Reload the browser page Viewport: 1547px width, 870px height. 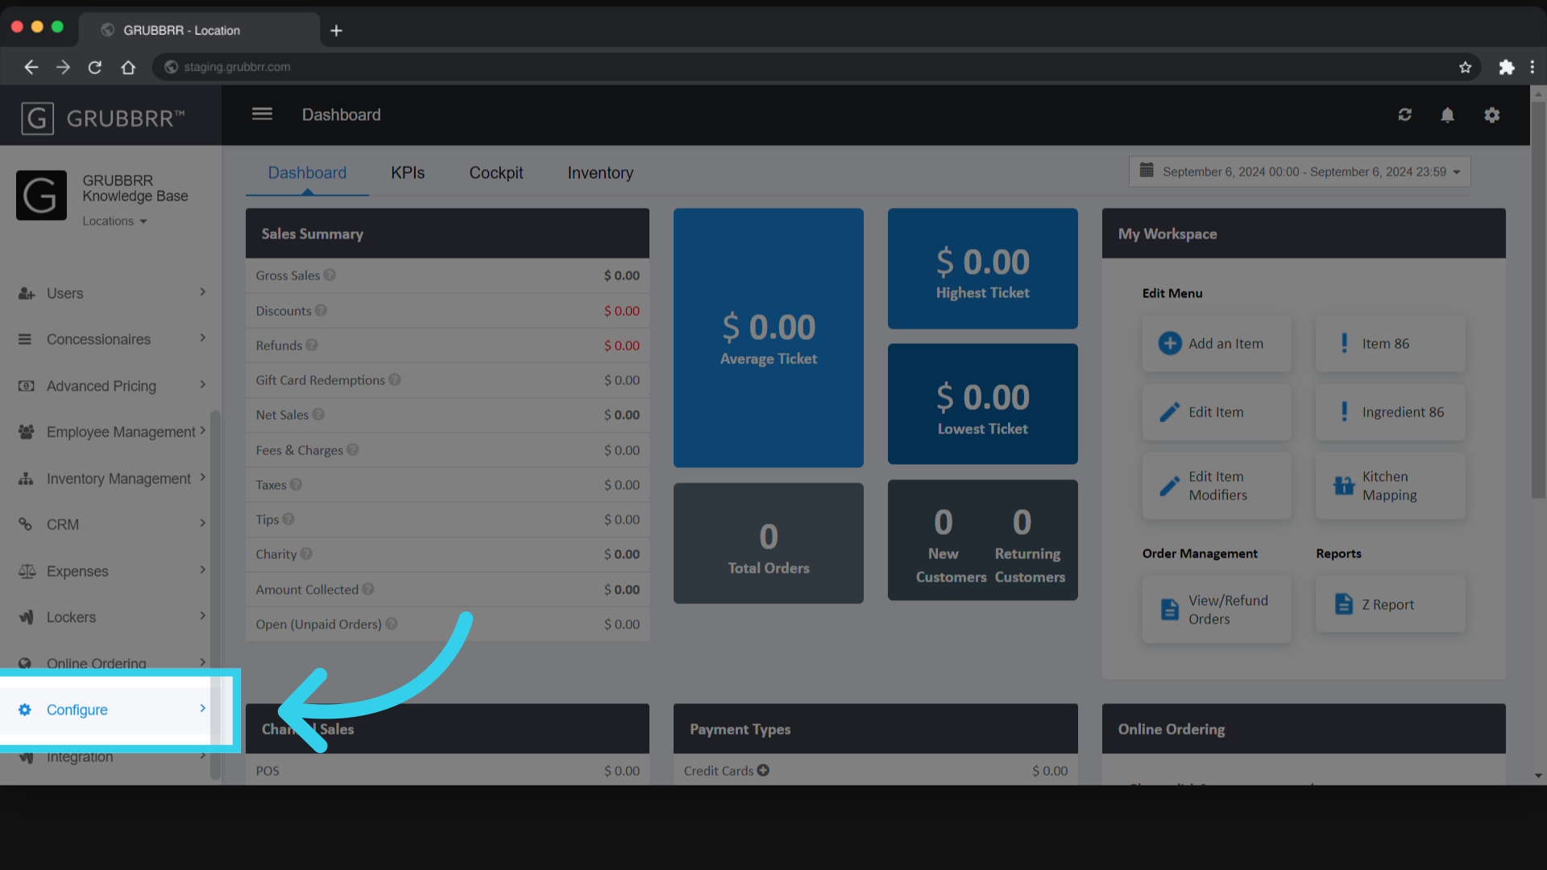point(95,67)
